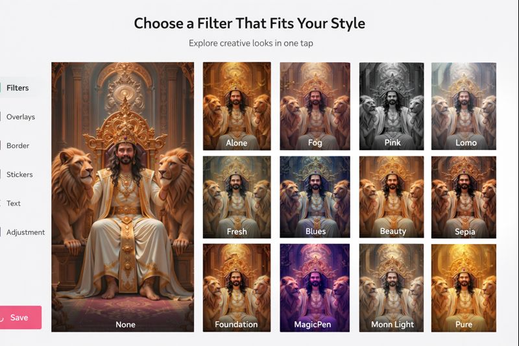519x346 pixels.
Task: Choose the Monn Light filter
Action: point(392,288)
